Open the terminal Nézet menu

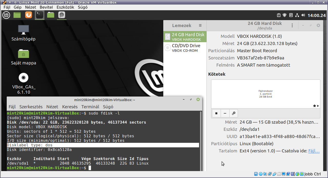click(52, 107)
